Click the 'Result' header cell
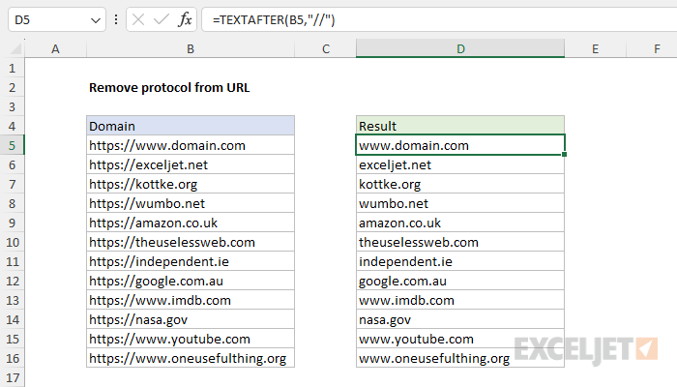The width and height of the screenshot is (677, 387). tap(460, 126)
